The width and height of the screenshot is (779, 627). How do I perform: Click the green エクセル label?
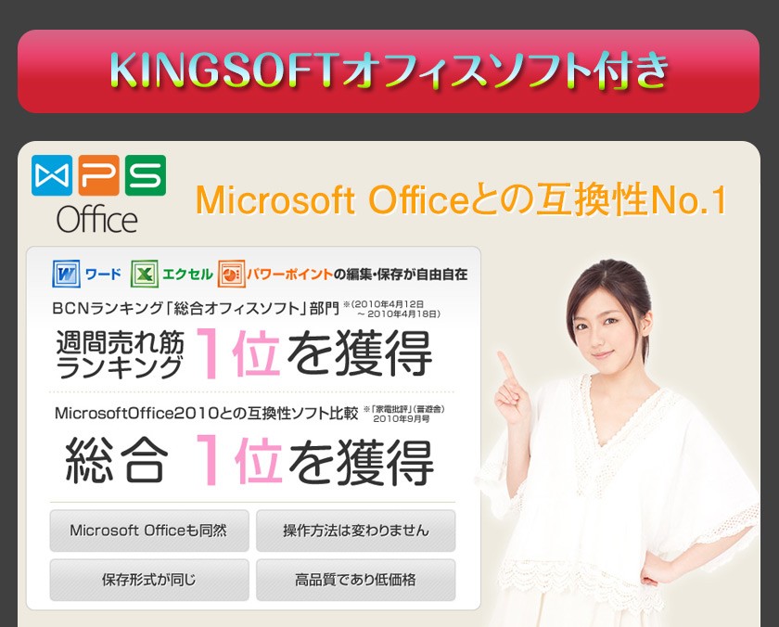187,275
